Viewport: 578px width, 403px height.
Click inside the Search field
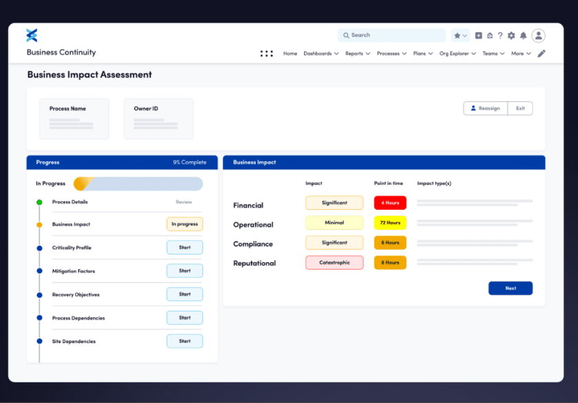pos(391,35)
